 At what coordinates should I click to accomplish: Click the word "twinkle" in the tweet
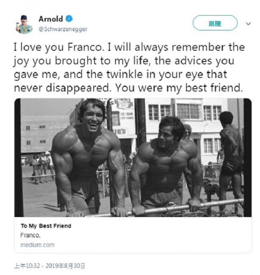click(124, 74)
